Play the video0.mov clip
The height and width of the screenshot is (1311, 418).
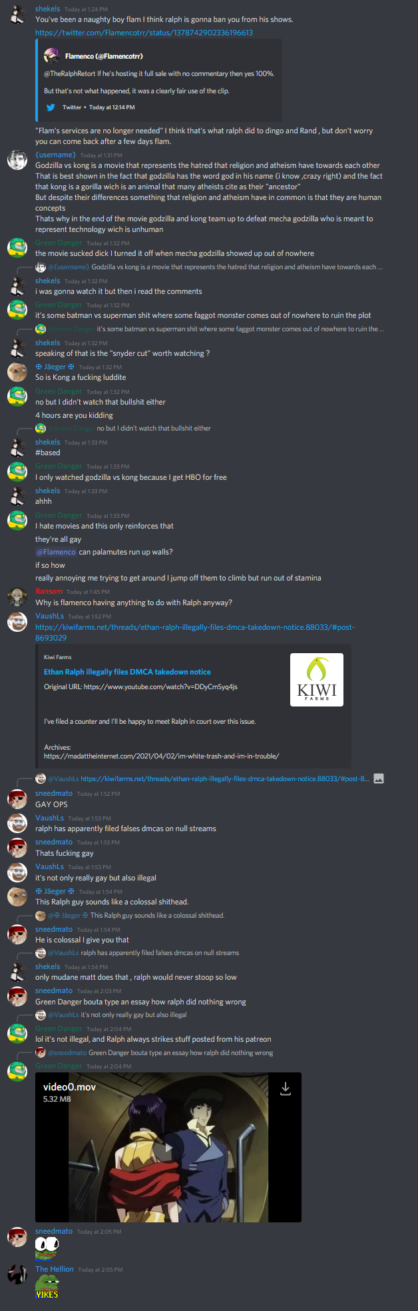click(168, 1148)
